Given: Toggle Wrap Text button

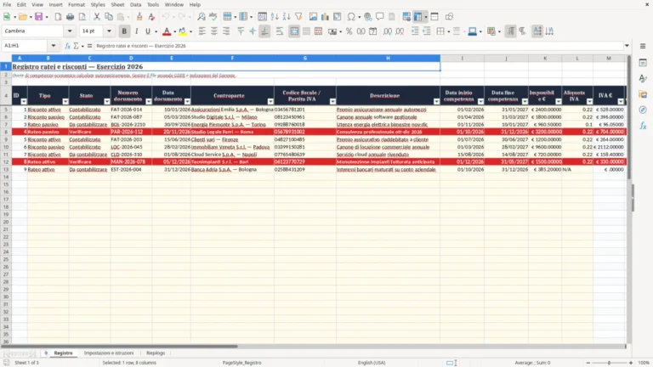Looking at the screenshot, I should coord(280,31).
